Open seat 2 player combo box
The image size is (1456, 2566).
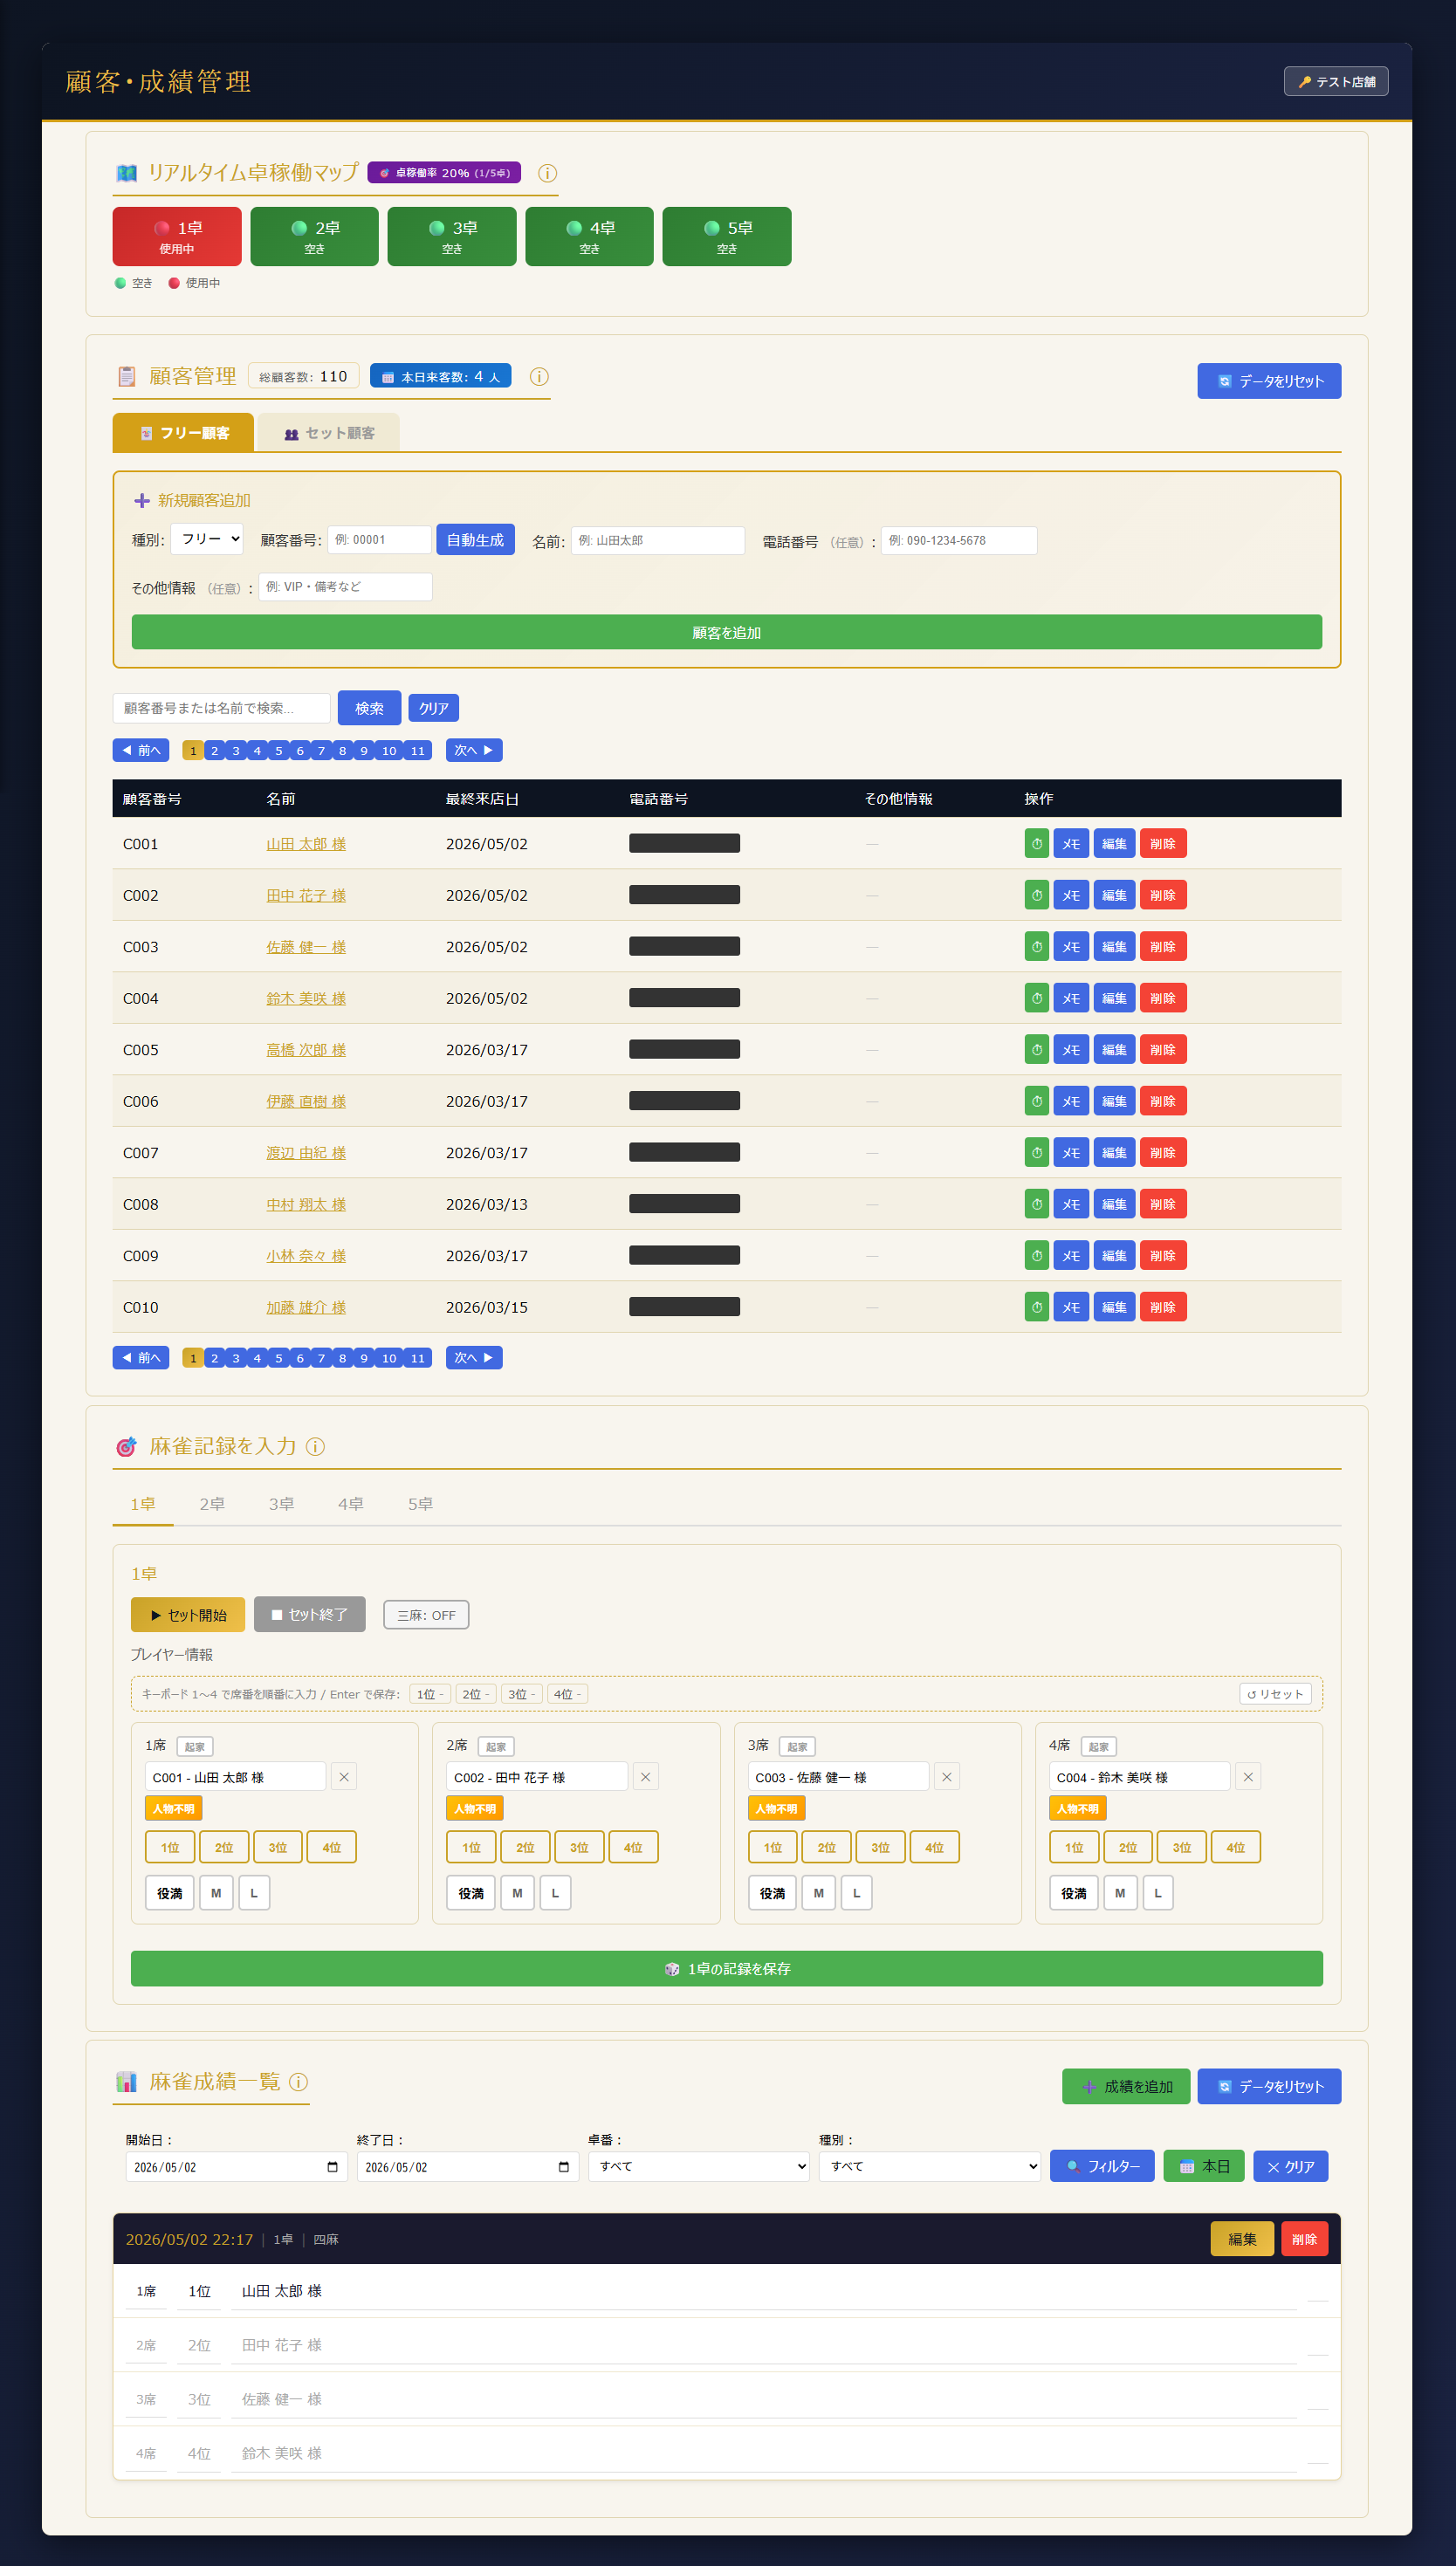[537, 1776]
